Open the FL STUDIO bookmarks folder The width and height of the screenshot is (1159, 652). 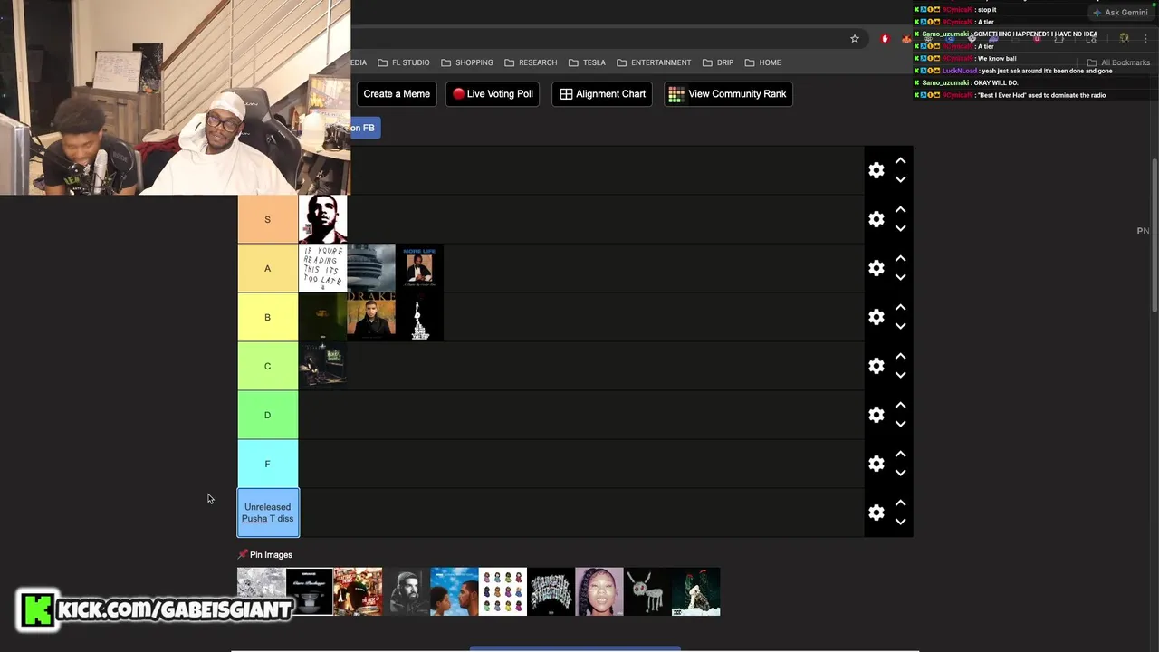tap(404, 62)
